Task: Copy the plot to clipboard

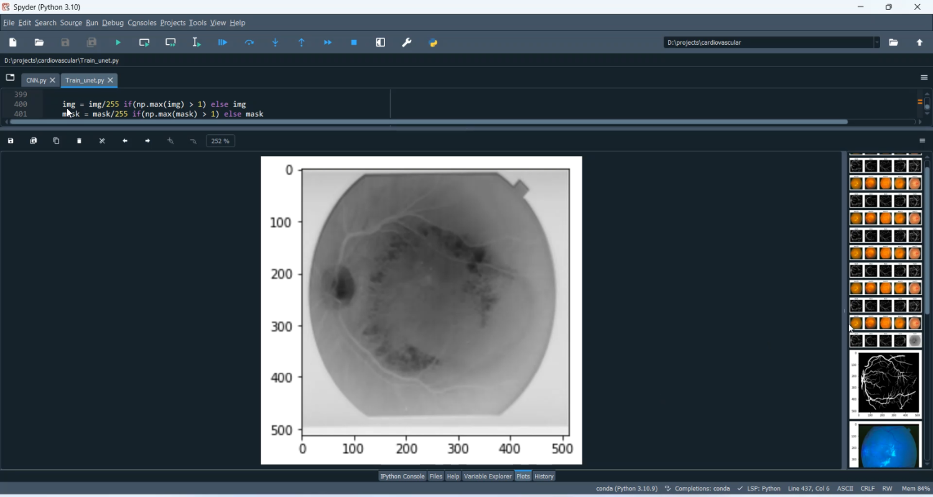Action: (57, 141)
